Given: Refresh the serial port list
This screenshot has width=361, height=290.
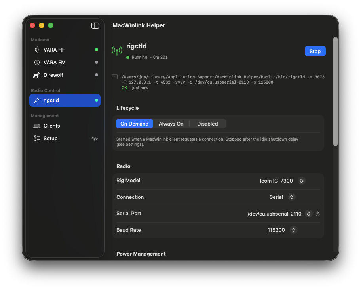Looking at the screenshot, I should 318,214.
